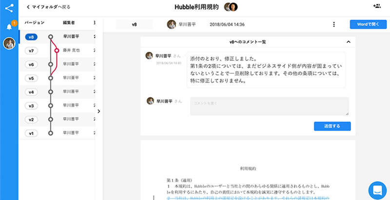Click the v3 node on version graph
The width and height of the screenshot is (390, 200).
51,106
